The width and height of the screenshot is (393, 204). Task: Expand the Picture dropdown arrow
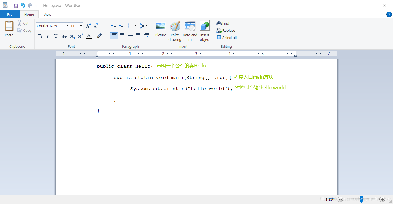pos(161,39)
